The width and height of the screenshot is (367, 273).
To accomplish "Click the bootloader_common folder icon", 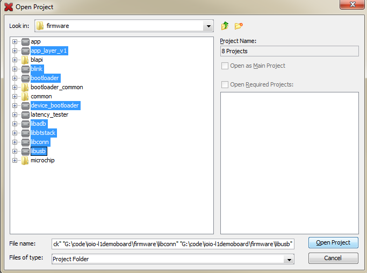I will pos(25,87).
